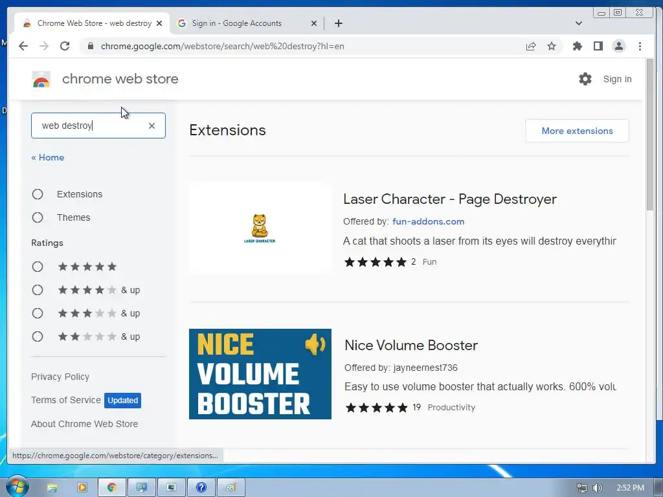The width and height of the screenshot is (663, 497).
Task: Click the Laser Character cat thumbnail
Action: click(x=260, y=228)
